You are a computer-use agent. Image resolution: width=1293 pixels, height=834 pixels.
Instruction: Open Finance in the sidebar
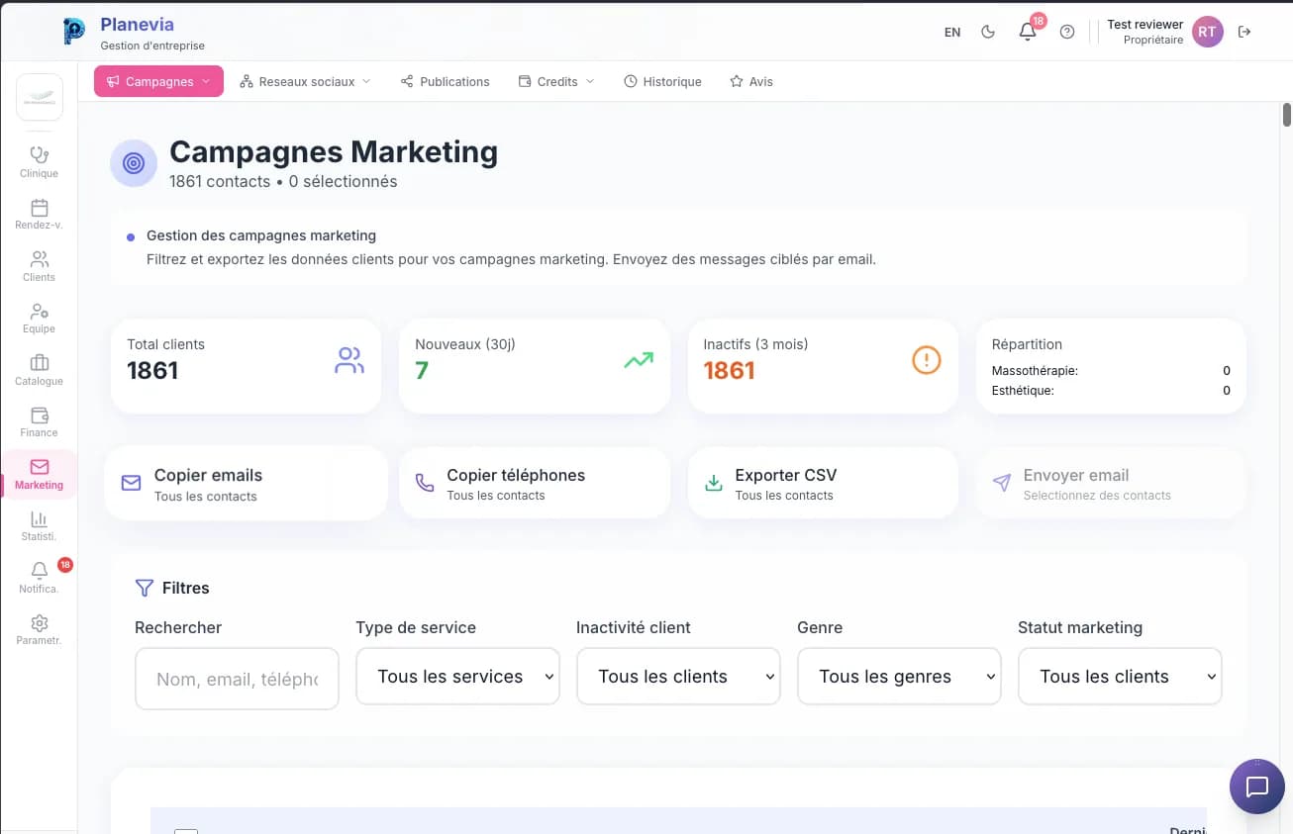pyautogui.click(x=39, y=421)
